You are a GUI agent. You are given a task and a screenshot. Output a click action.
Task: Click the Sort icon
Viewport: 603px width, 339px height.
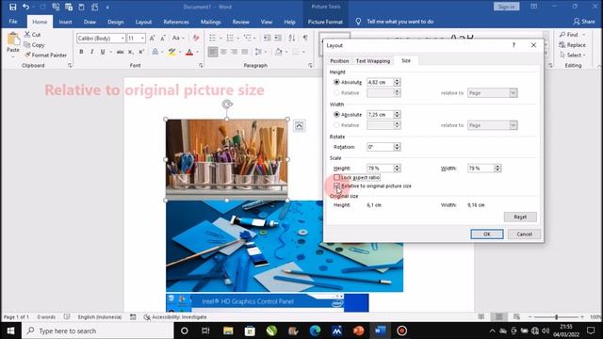coord(292,38)
